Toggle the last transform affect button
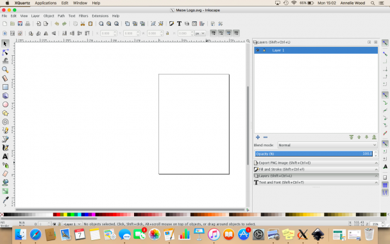 point(236,33)
